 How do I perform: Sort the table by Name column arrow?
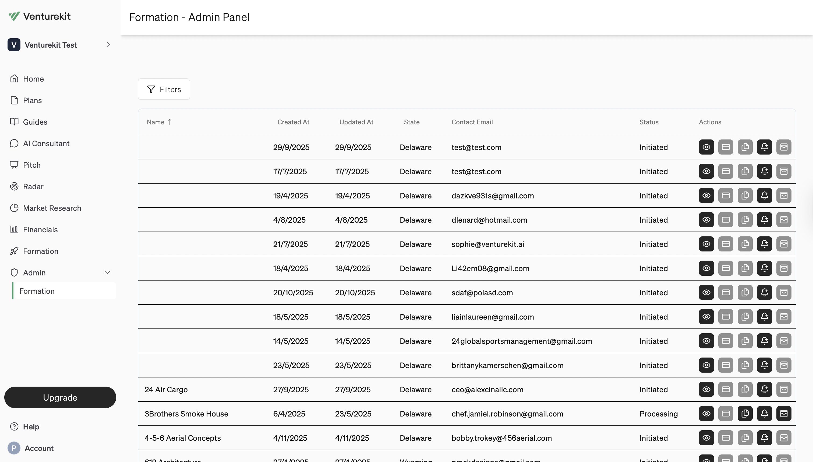[169, 122]
